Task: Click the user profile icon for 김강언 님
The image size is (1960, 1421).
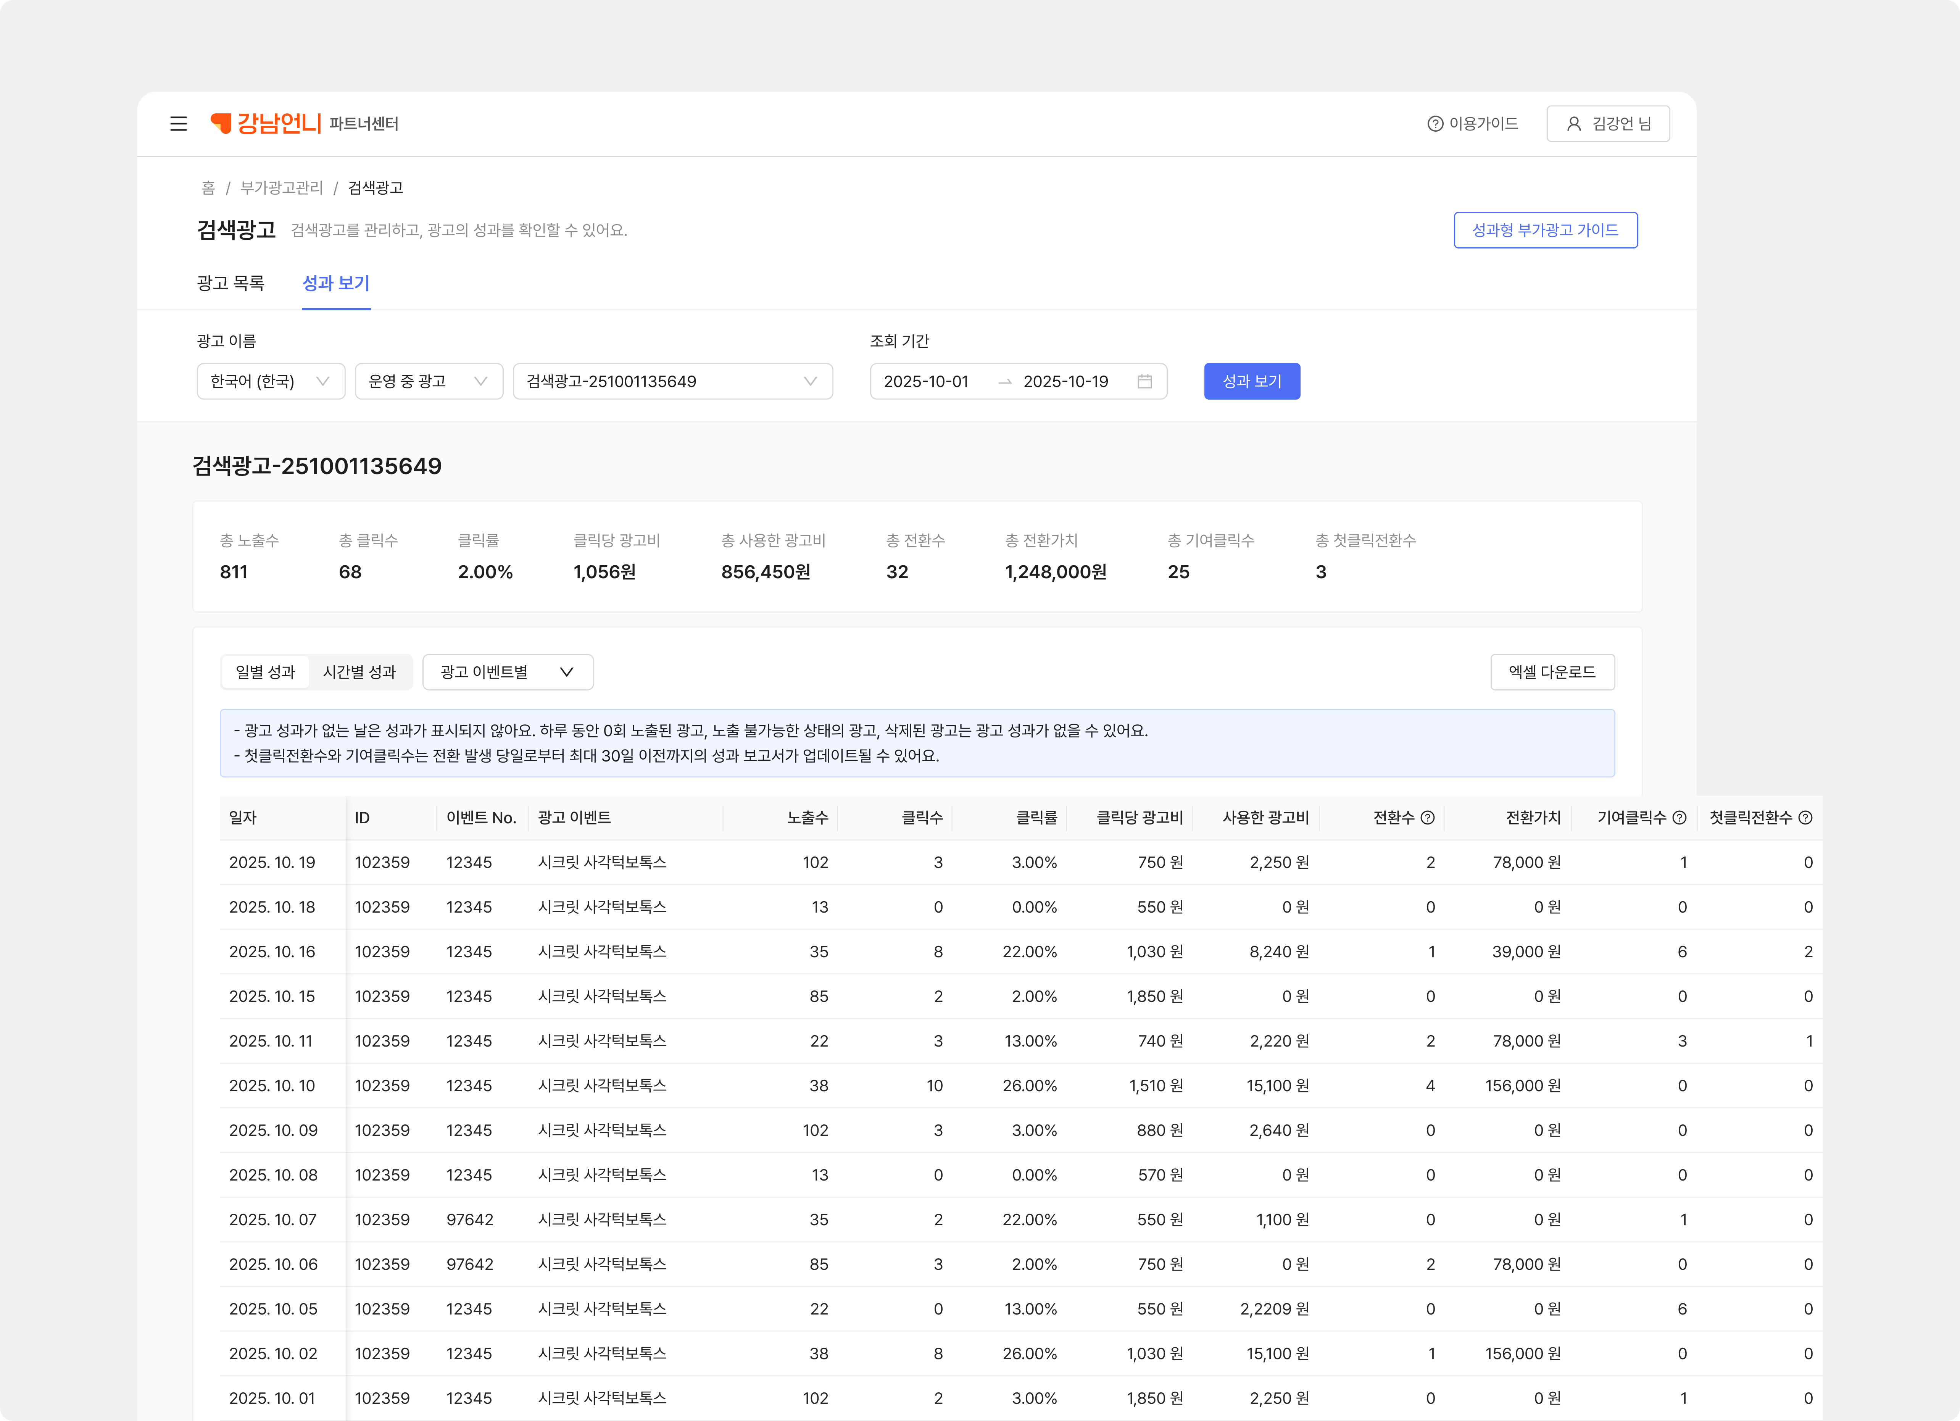Action: point(1574,124)
